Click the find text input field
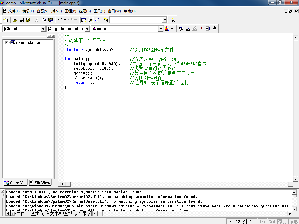 click(136, 20)
